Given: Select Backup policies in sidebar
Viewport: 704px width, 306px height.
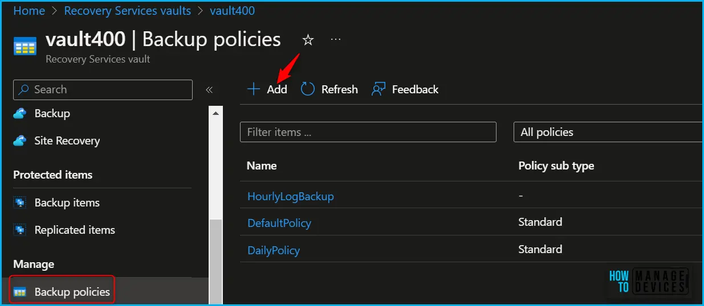Looking at the screenshot, I should pyautogui.click(x=72, y=292).
